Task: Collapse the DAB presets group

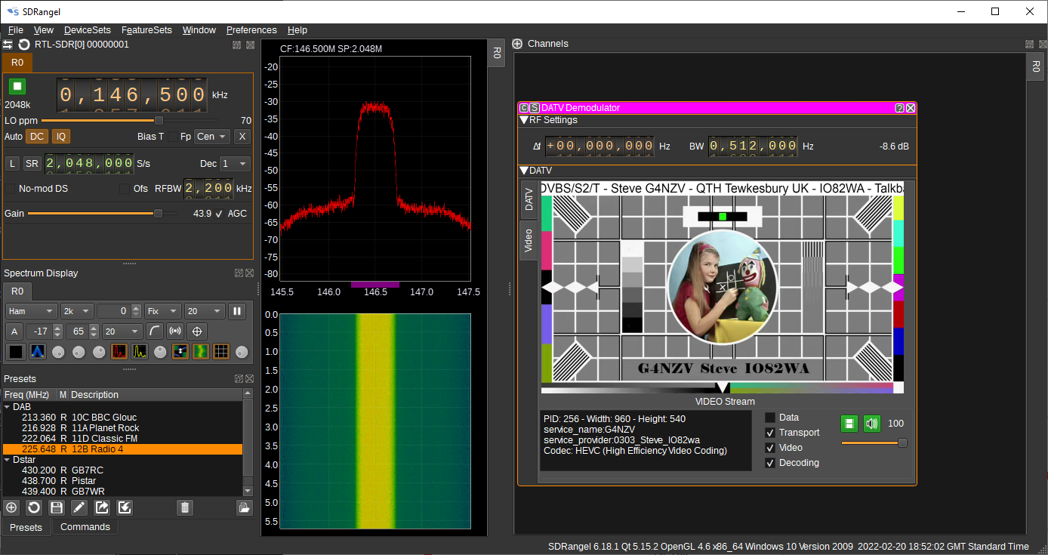Action: pos(8,407)
